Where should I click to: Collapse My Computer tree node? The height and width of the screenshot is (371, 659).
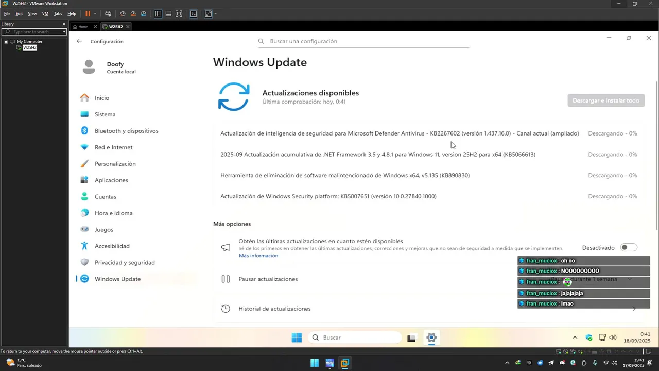click(6, 42)
